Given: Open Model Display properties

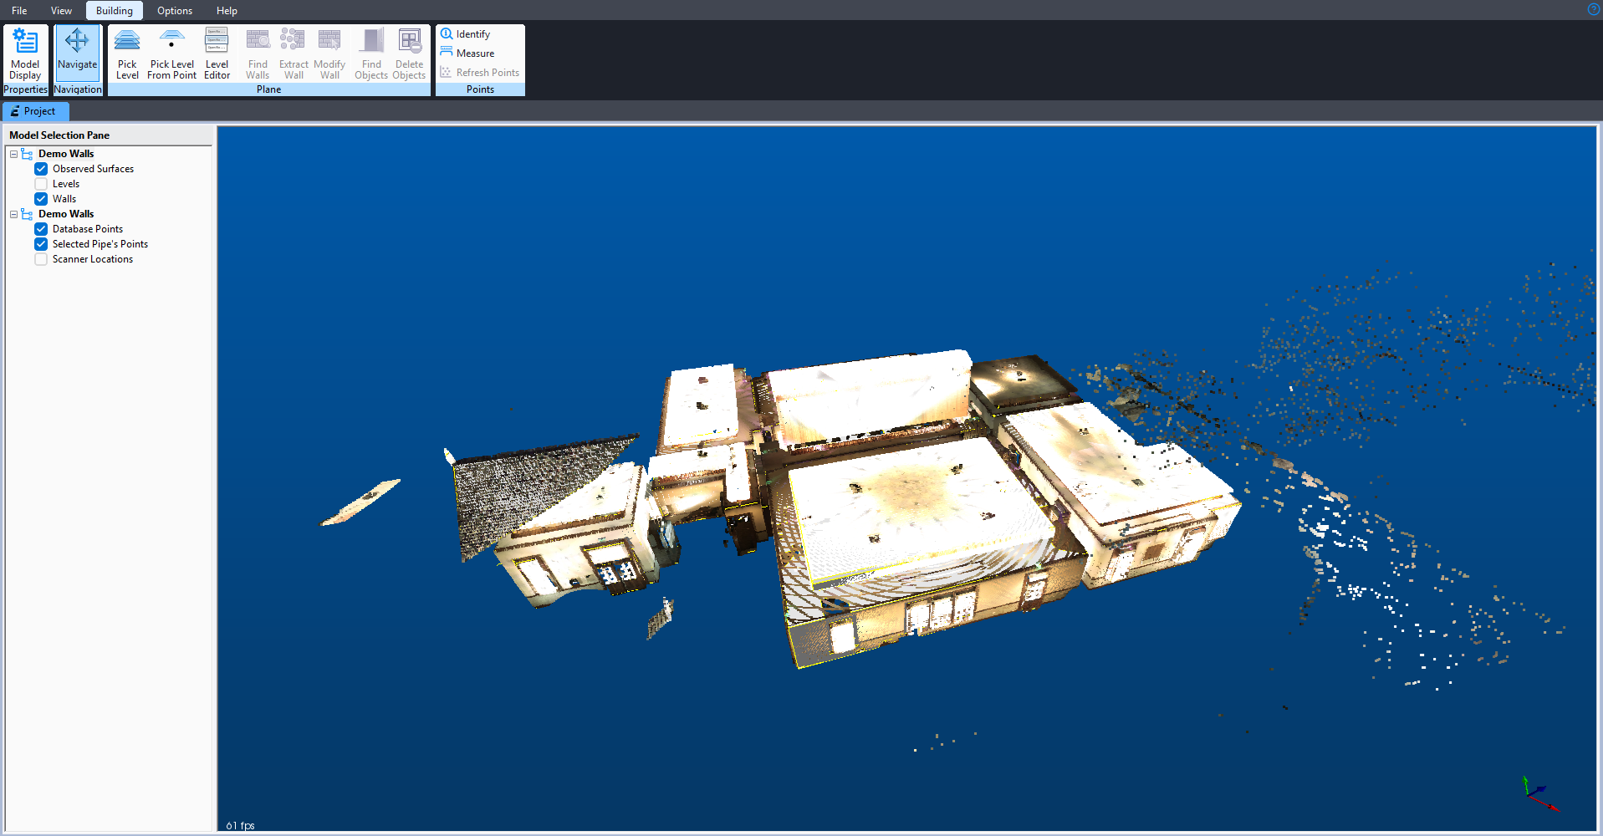Looking at the screenshot, I should click(x=25, y=54).
